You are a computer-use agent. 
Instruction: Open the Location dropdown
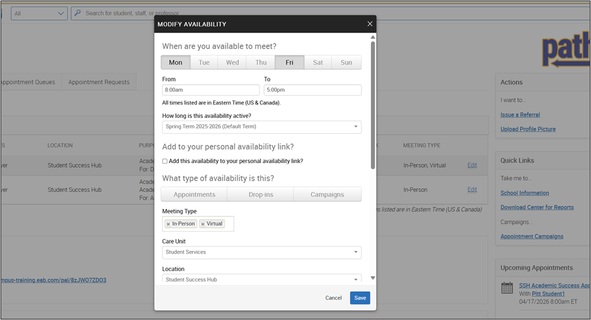262,279
